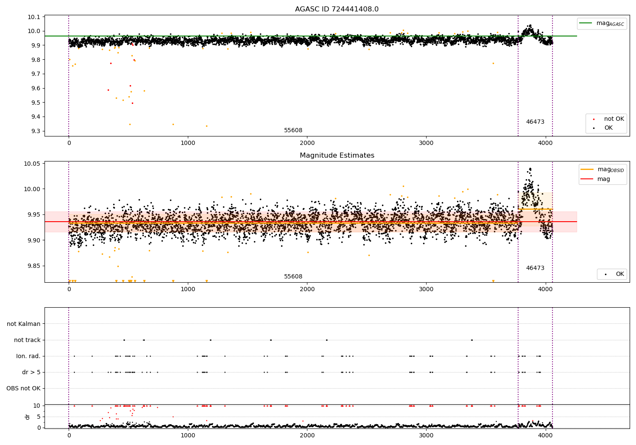Image resolution: width=636 pixels, height=445 pixels.
Task: Click the "5" tick on the dr axis
Action: pos(39,417)
